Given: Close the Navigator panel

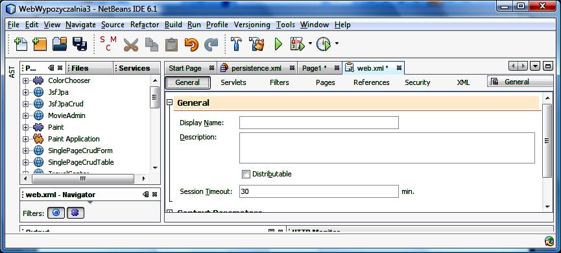Looking at the screenshot, I should click(x=154, y=195).
